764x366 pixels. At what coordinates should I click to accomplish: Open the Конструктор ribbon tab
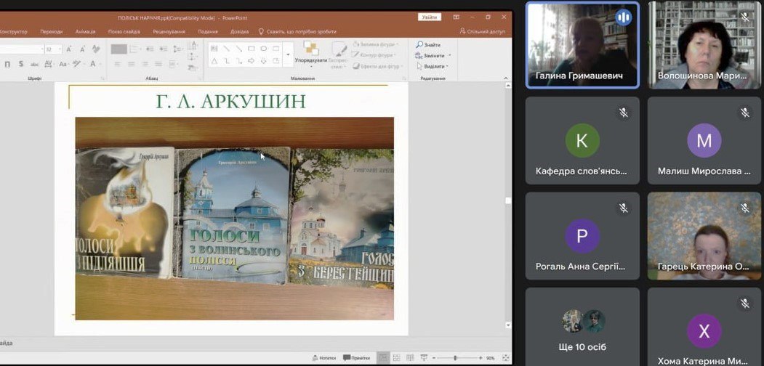(x=13, y=32)
